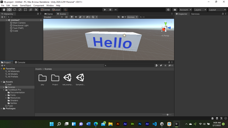228x128 pixels.
Task: Click the Project search field
Action: [129, 65]
